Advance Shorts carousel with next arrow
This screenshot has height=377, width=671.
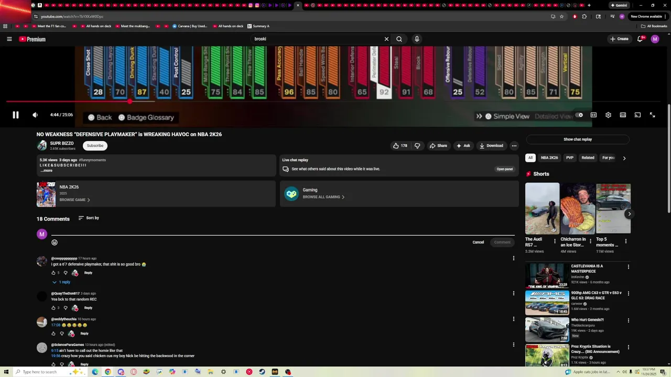coord(629,214)
